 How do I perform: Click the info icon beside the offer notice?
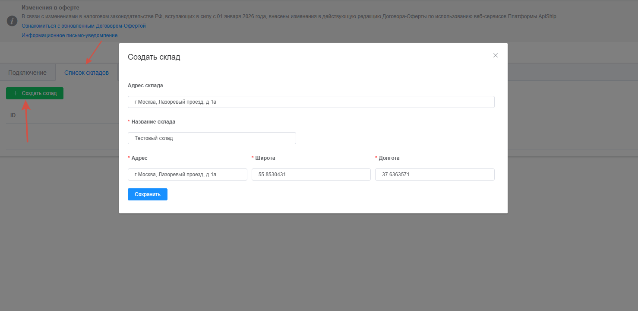[x=12, y=21]
